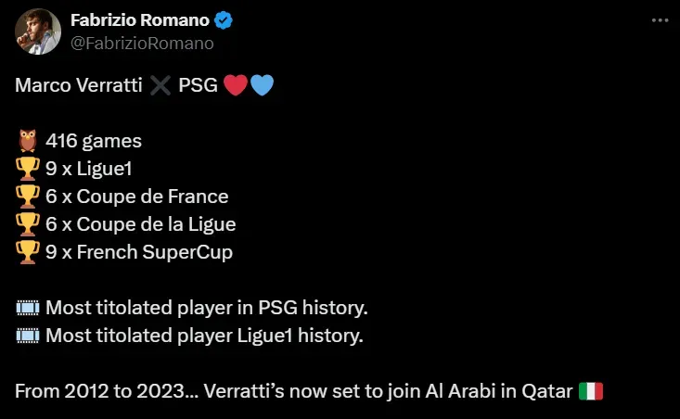Click the trophy beside Coupe de la Ligue
Image resolution: width=680 pixels, height=419 pixels.
pos(27,224)
